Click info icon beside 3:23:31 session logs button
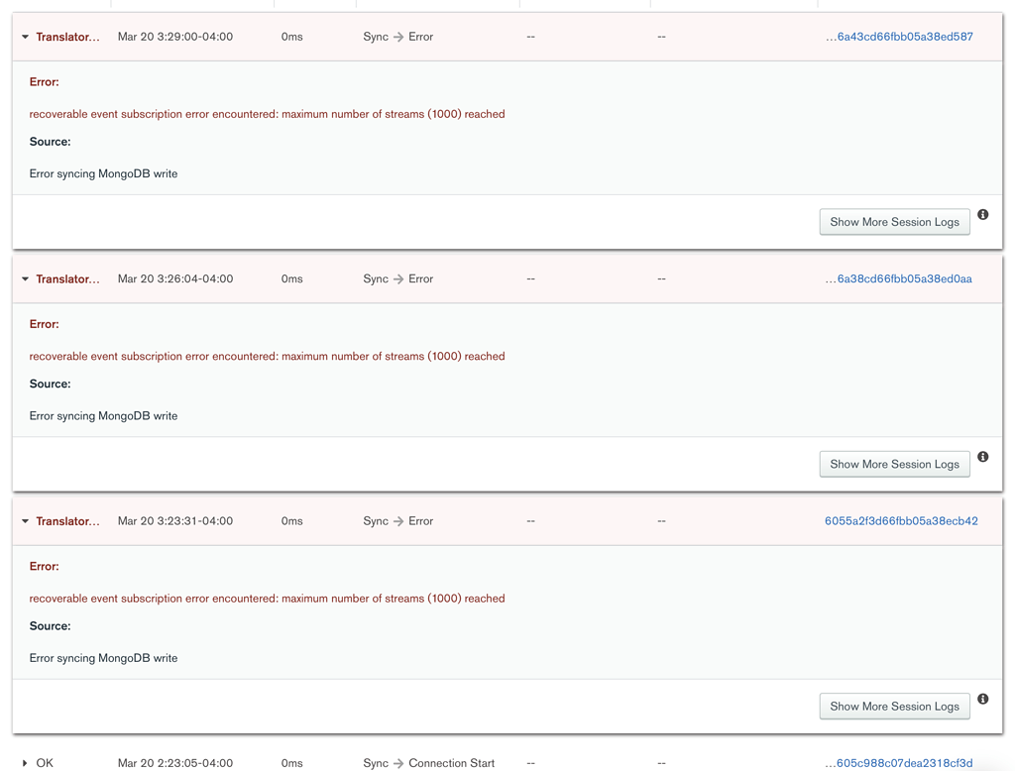The width and height of the screenshot is (1015, 771). click(x=983, y=699)
